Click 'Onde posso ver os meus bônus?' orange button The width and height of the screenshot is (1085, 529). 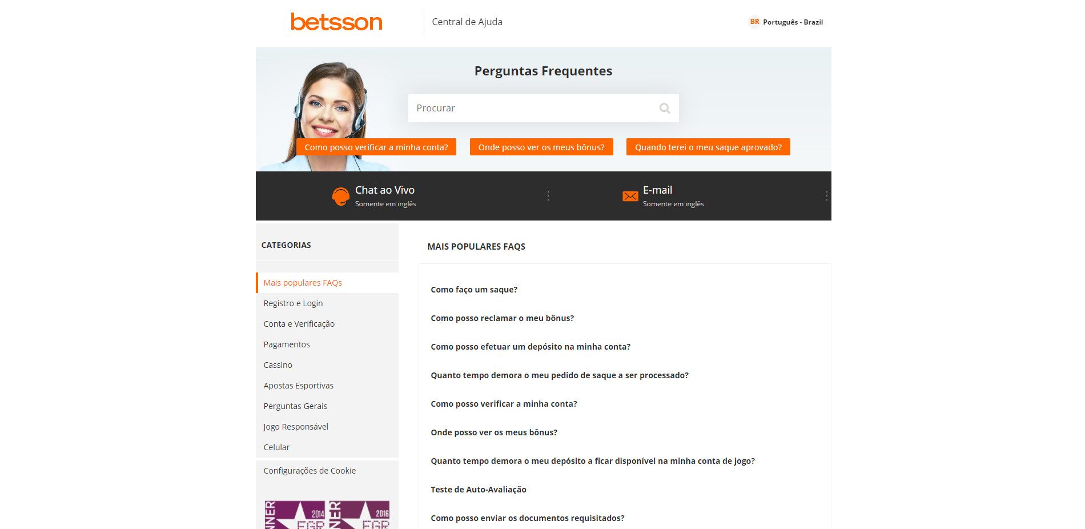coord(541,147)
